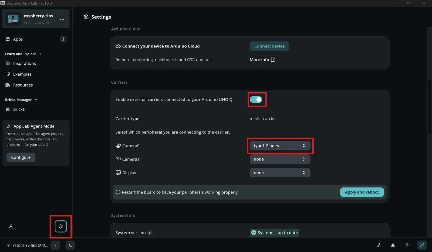
Task: Click the restart info icon in the banner
Action: click(x=118, y=192)
